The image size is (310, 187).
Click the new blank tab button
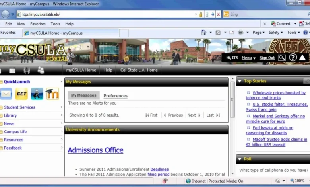124,33
